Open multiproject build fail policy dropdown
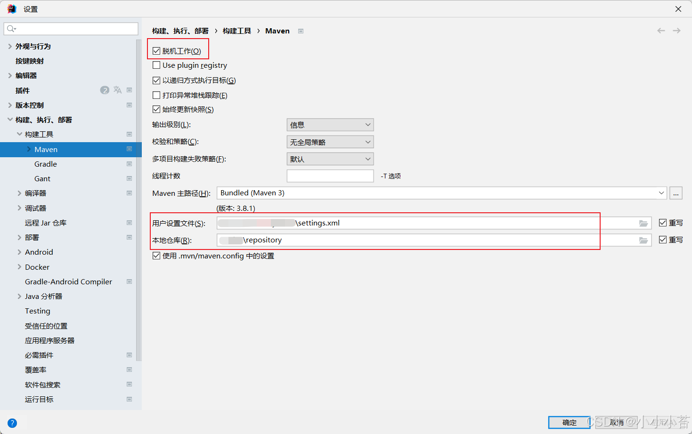Screen dimensions: 692x434 (x=330, y=159)
